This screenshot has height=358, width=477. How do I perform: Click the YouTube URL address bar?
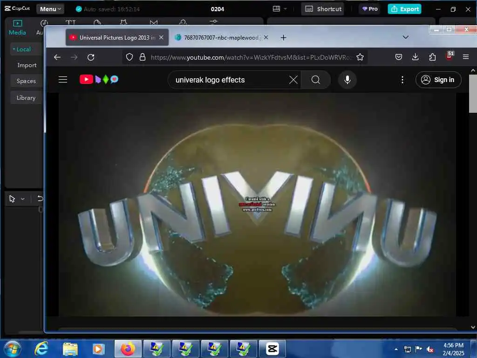pyautogui.click(x=250, y=57)
